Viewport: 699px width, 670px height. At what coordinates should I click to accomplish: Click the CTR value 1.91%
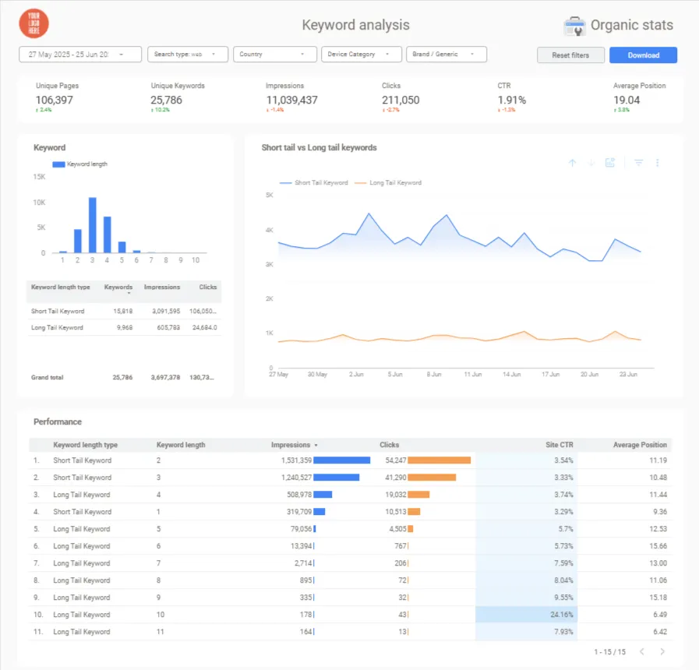coord(512,100)
